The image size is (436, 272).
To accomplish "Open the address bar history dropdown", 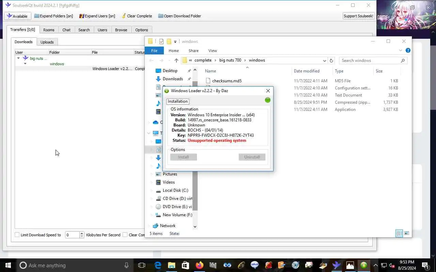I will click(324, 61).
